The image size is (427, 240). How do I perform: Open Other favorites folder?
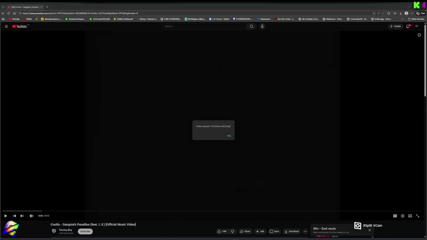pyautogui.click(x=416, y=19)
